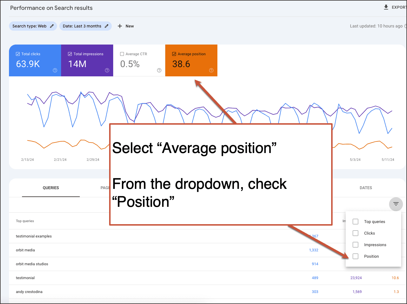
Task: Click the 2/29/24 chart date label
Action: pos(93,160)
